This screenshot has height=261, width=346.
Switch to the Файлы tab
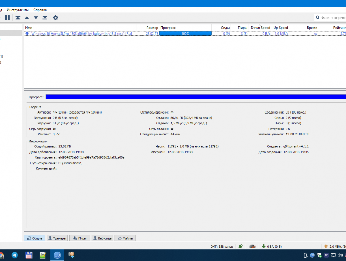tap(125, 238)
